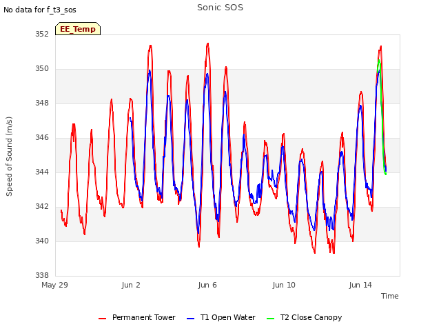This screenshot has height=331, width=441.
Task: Click the 346 y-axis tick label
Action: tap(42, 138)
